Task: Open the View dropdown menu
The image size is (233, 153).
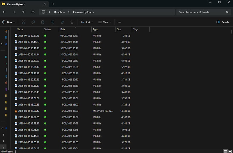Action: [x=105, y=22]
